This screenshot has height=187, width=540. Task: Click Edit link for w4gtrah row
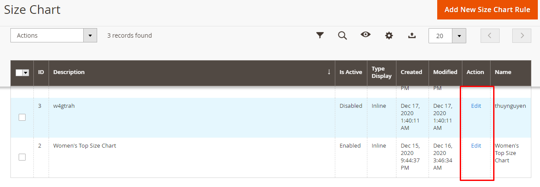point(476,106)
